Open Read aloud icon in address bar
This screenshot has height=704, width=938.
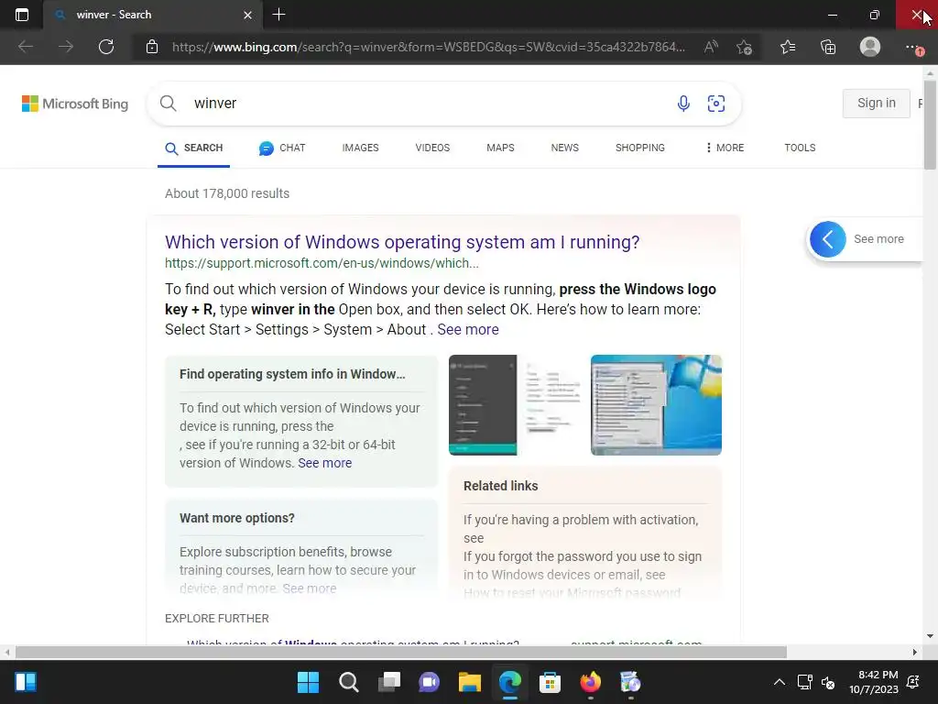(x=711, y=47)
